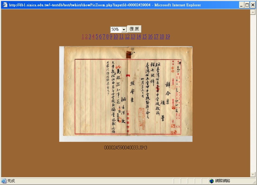The width and height of the screenshot is (257, 185).
Task: Open page 5 of the document
Action: click(x=97, y=37)
